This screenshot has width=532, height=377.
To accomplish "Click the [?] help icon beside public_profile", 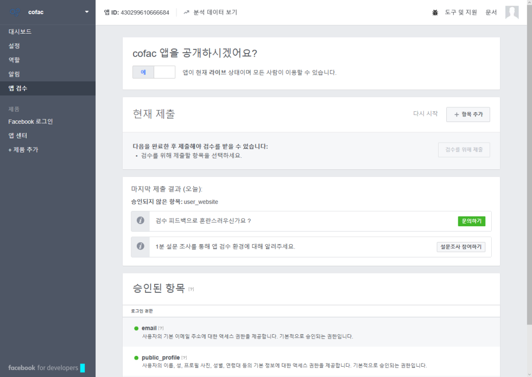I will 184,358.
